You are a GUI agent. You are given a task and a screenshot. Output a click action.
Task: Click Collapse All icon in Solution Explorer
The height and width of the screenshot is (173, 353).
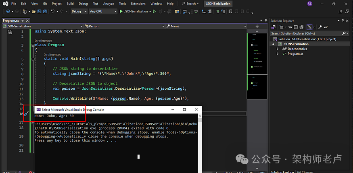pyautogui.click(x=296, y=27)
